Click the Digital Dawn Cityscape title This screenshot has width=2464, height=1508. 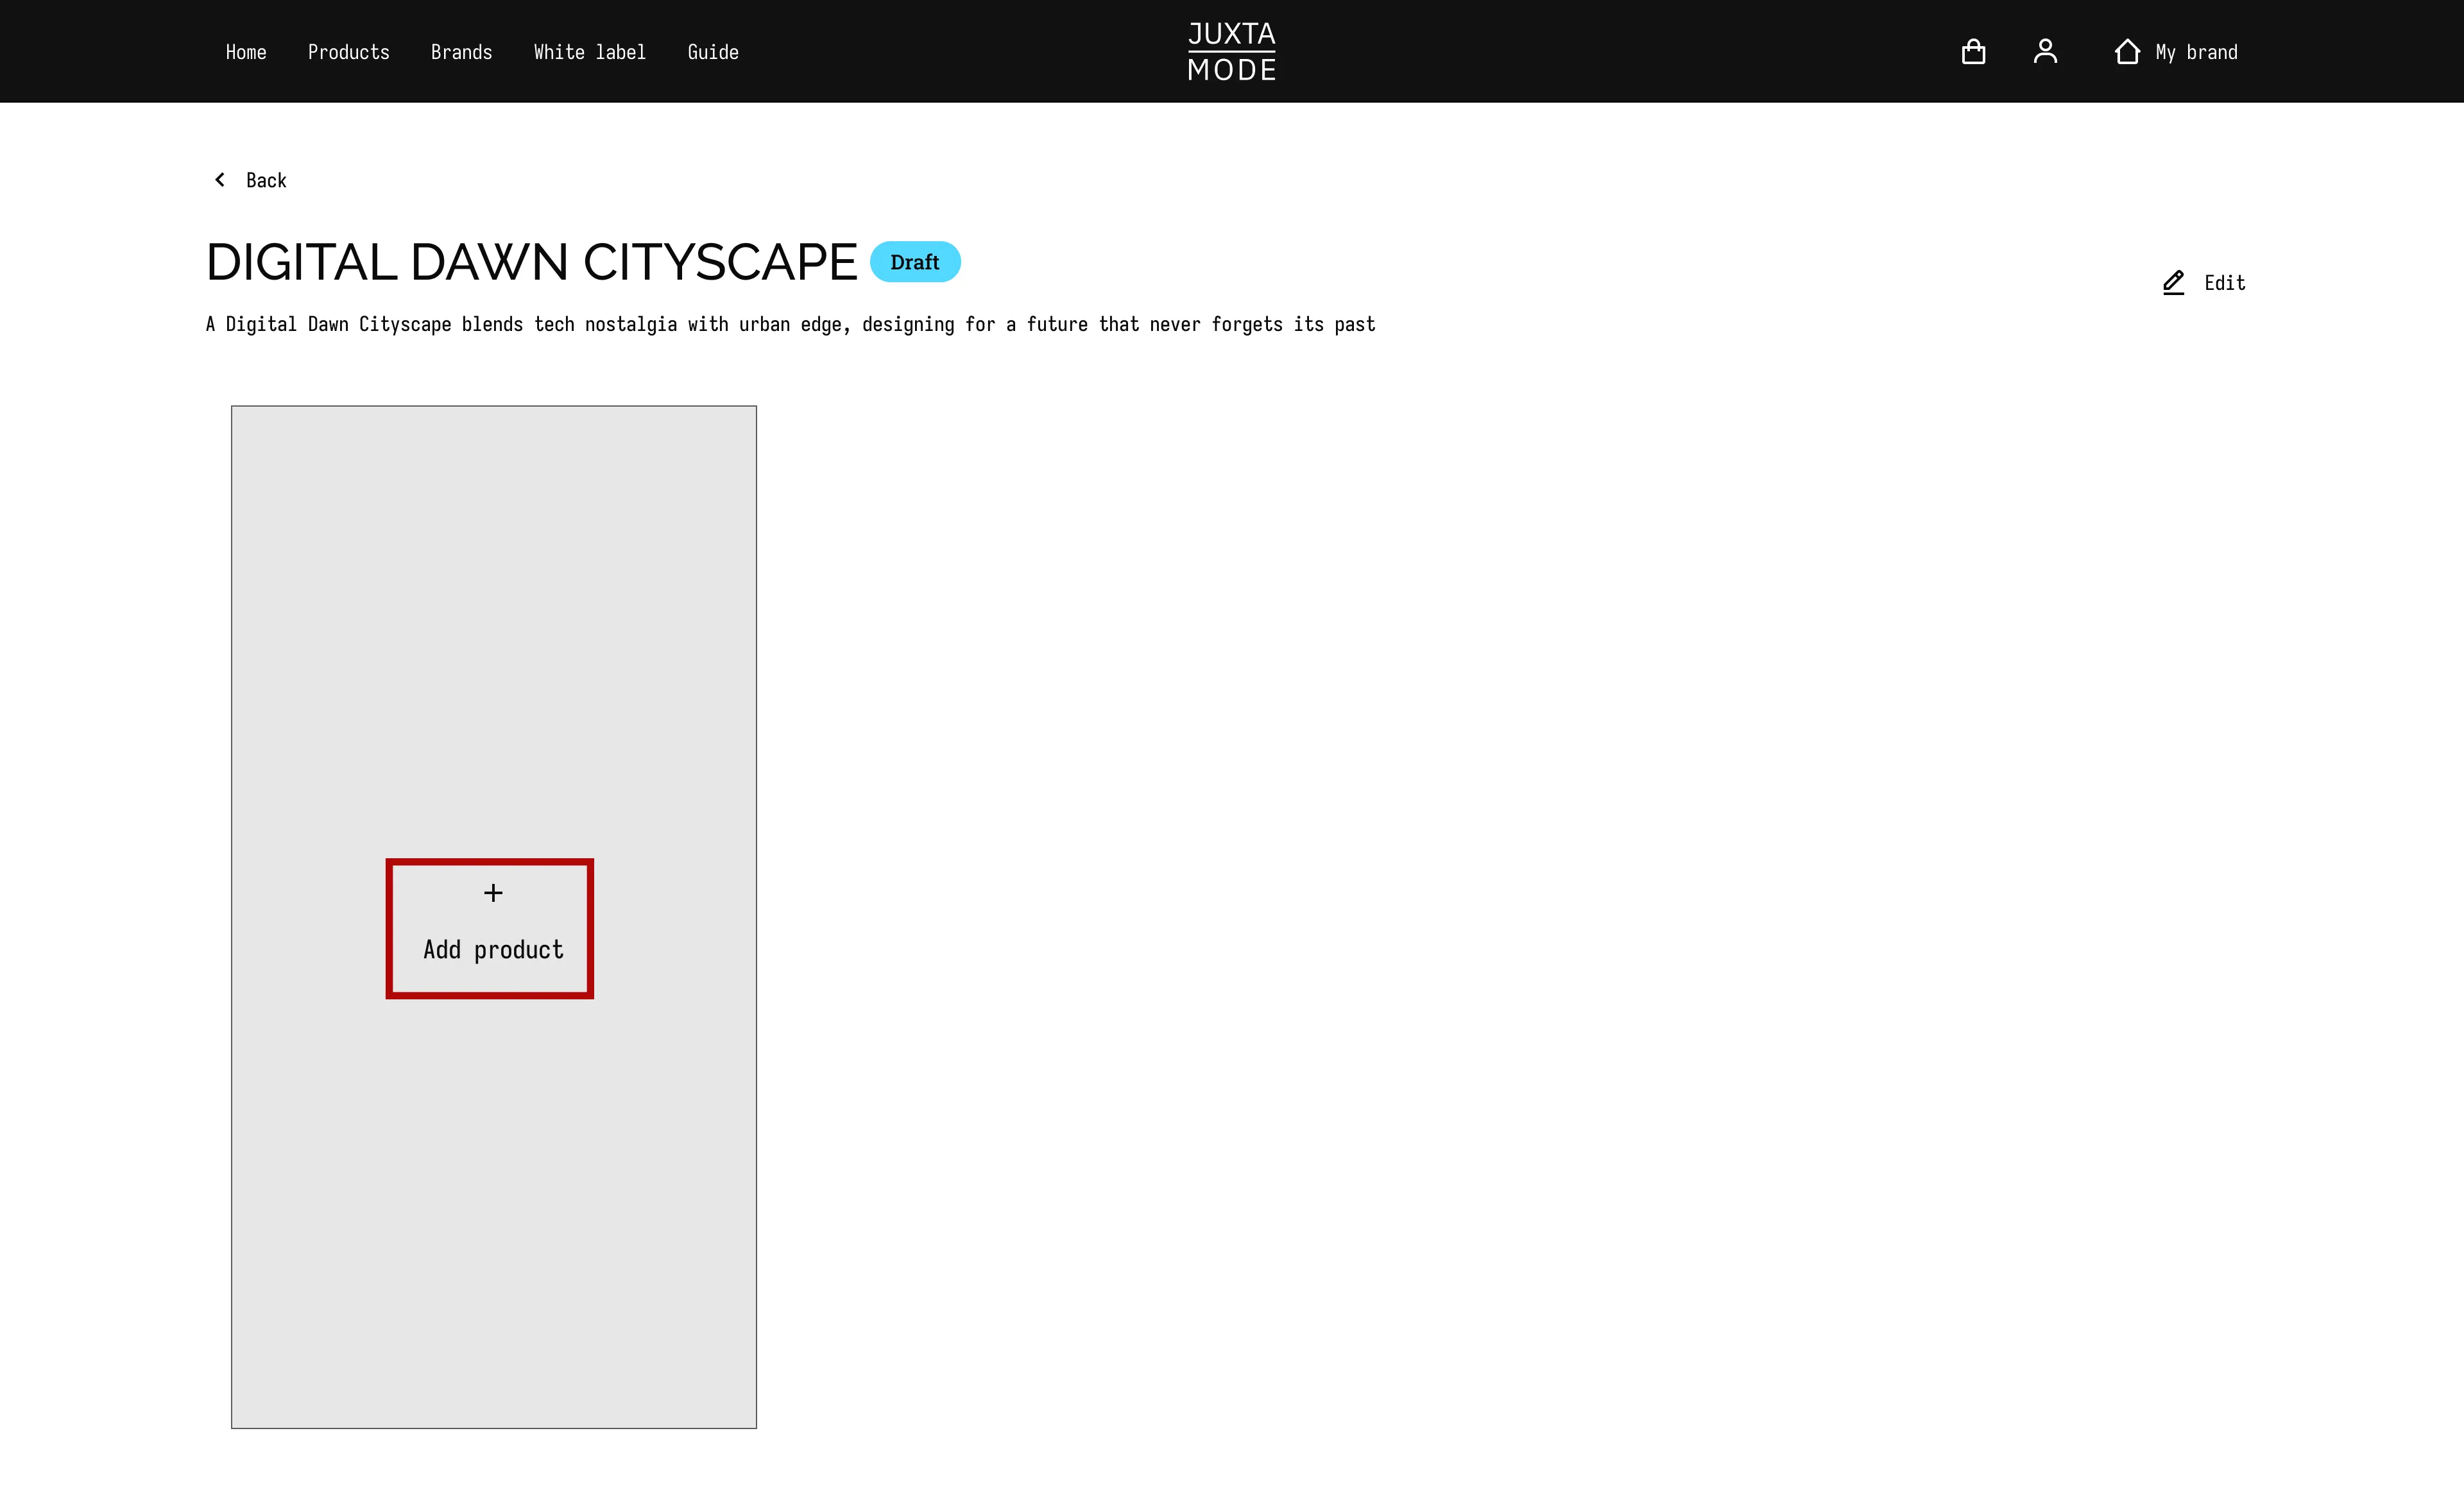click(531, 262)
